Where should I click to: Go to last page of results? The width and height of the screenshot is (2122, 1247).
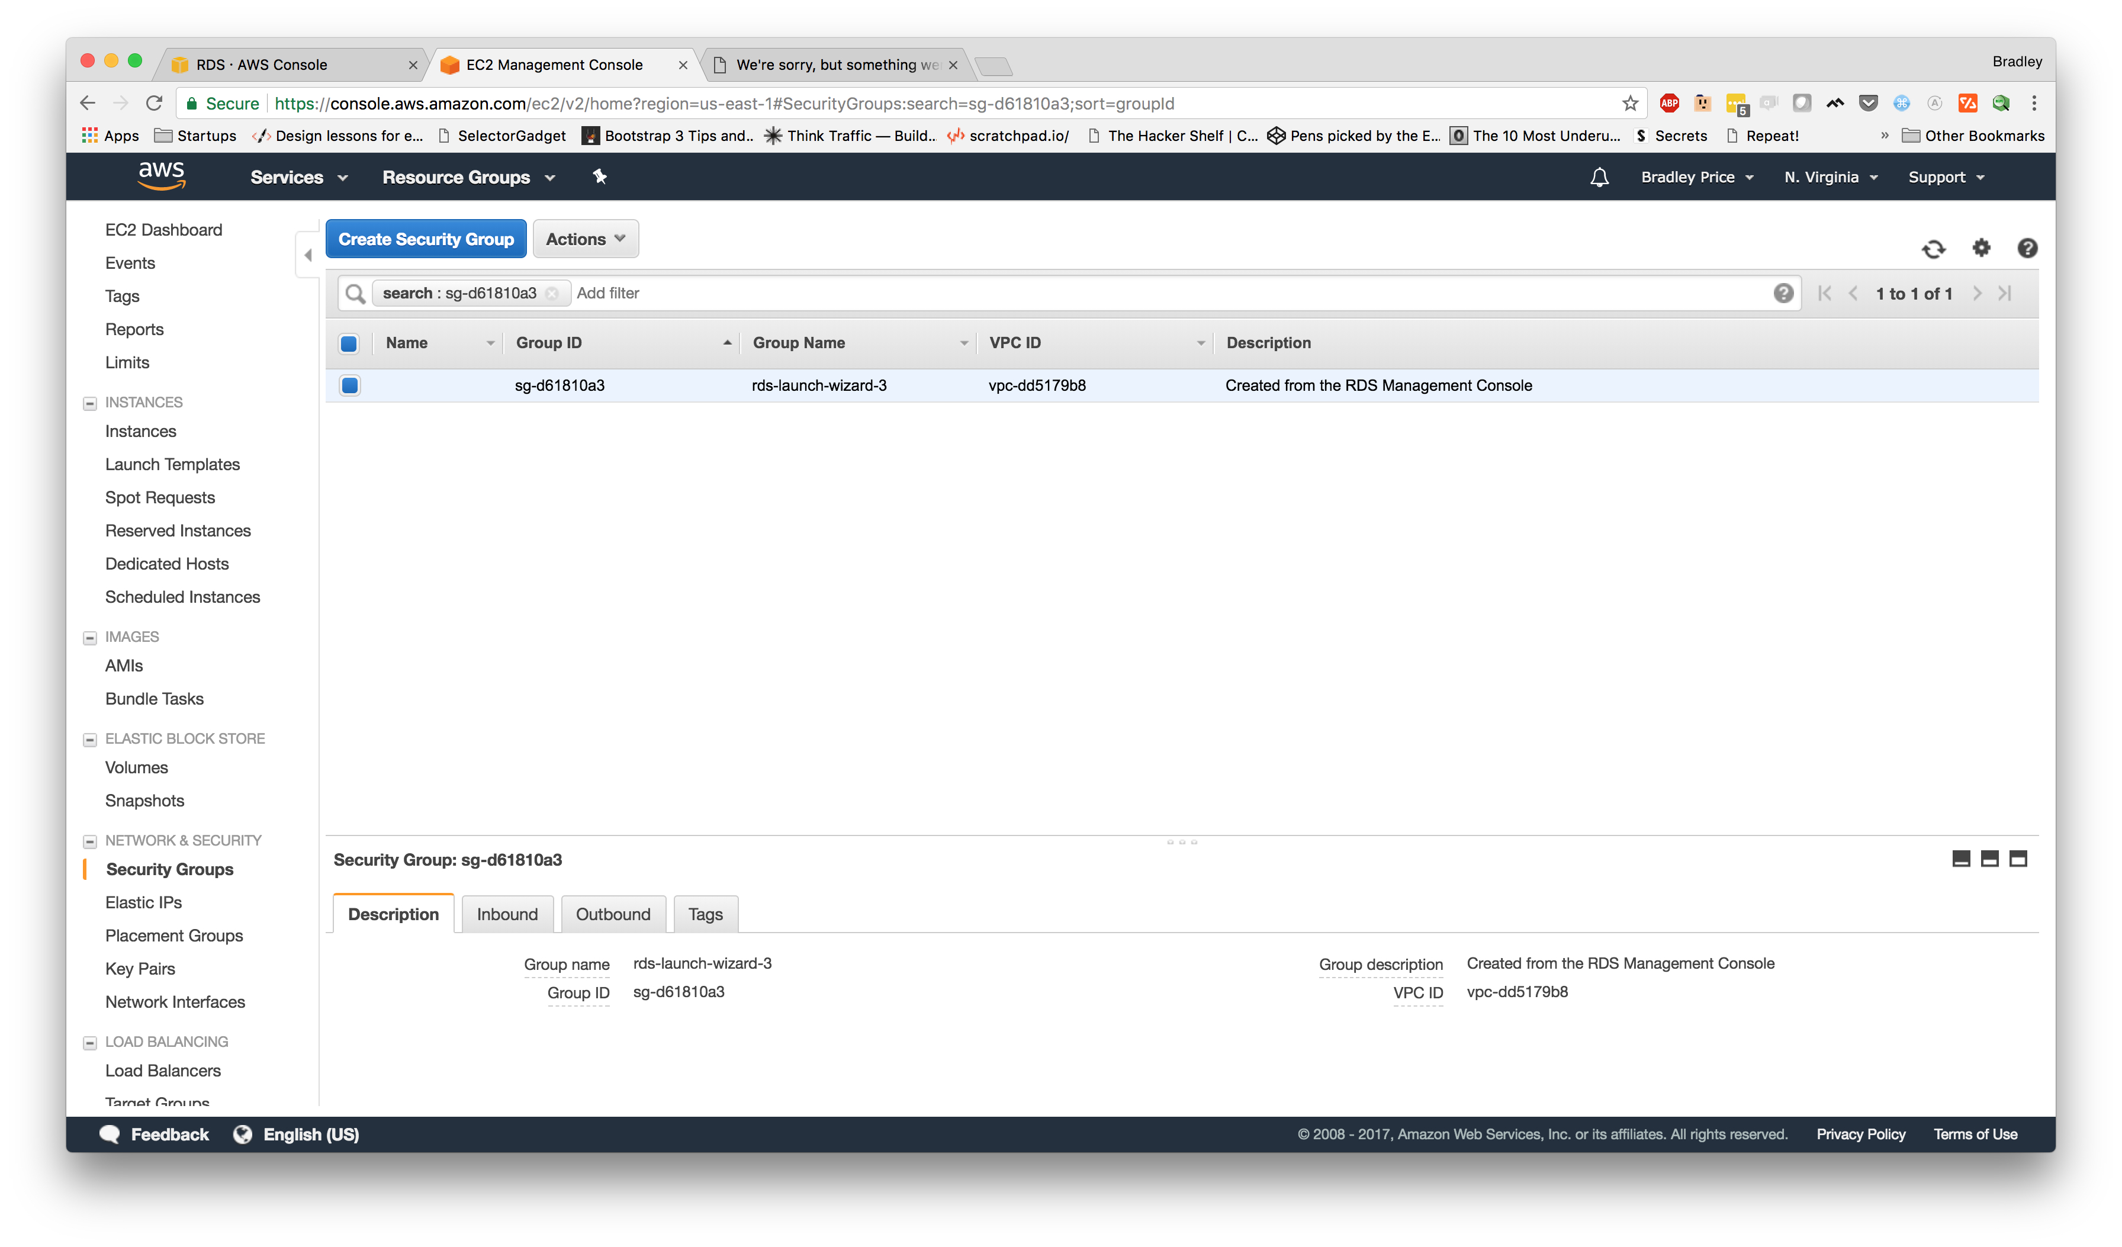coord(2005,293)
